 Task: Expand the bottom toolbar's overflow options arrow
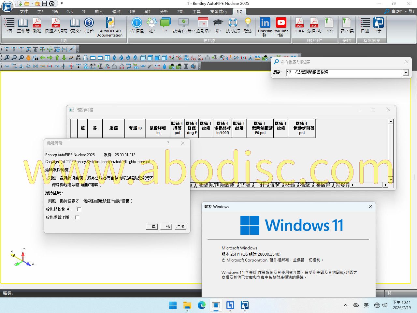click(200, 66)
